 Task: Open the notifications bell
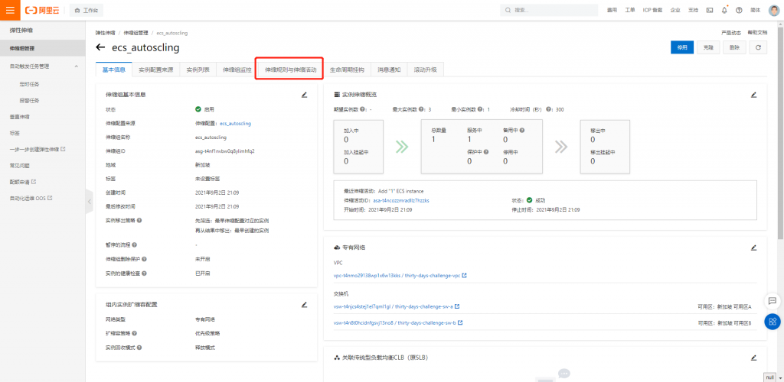click(x=724, y=10)
